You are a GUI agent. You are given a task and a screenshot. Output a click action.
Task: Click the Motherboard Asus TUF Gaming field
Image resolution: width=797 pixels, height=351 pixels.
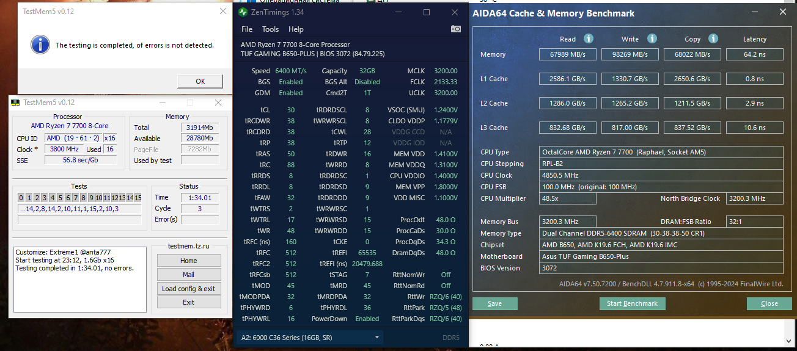coord(662,256)
